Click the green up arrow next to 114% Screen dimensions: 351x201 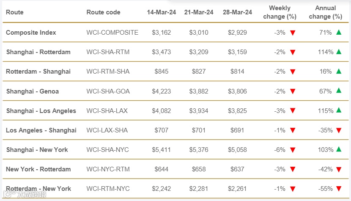click(339, 52)
